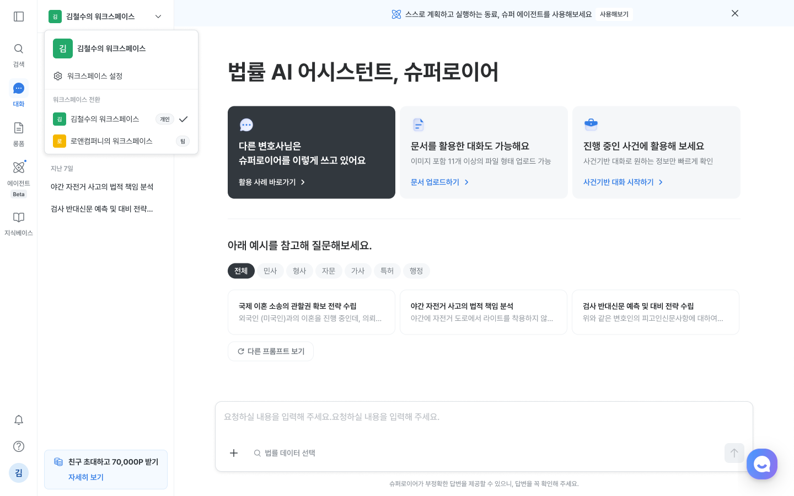The height and width of the screenshot is (496, 794).
Task: Click the workspace settings gear icon
Action: coord(58,76)
